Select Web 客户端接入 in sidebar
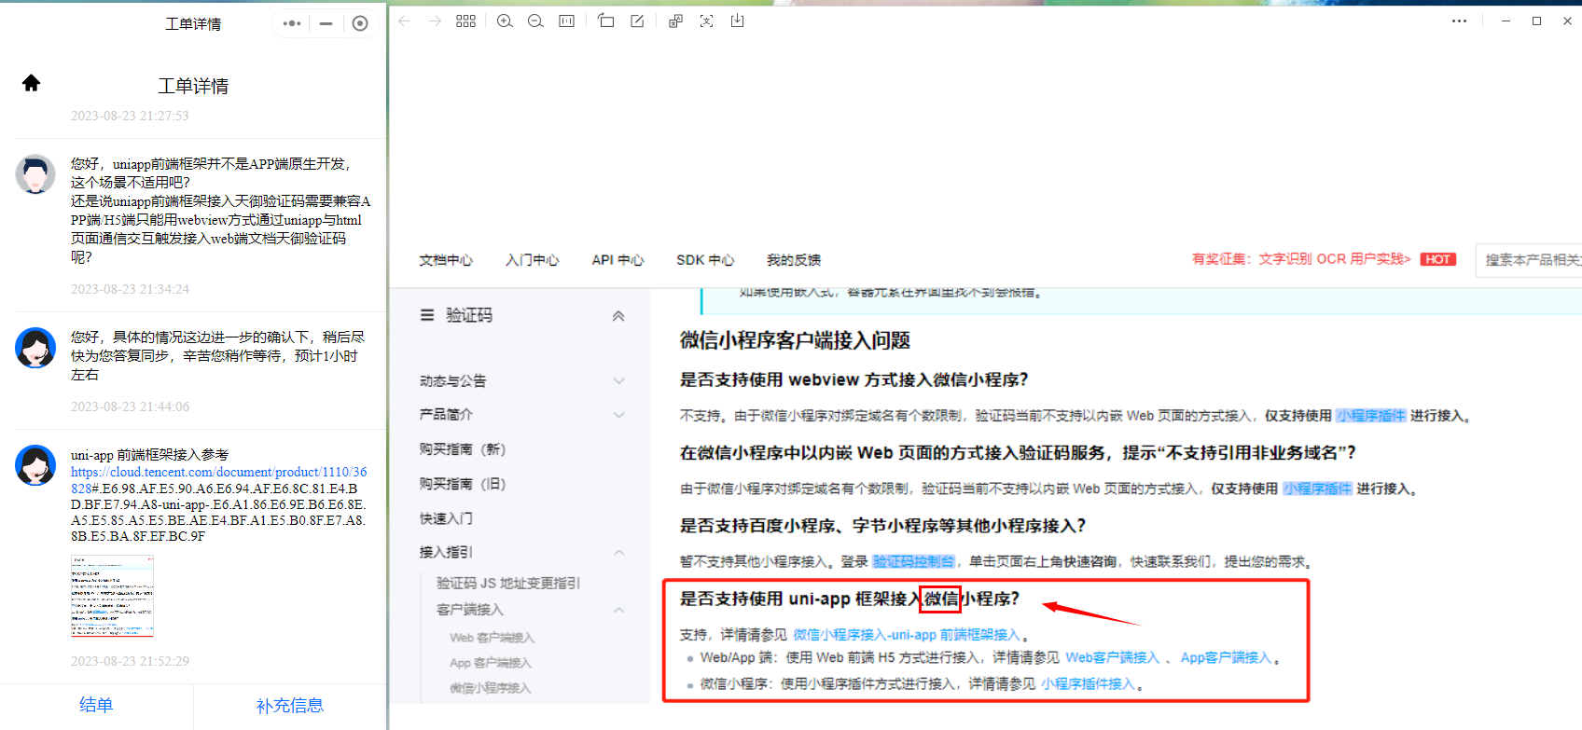The width and height of the screenshot is (1582, 730). click(493, 638)
